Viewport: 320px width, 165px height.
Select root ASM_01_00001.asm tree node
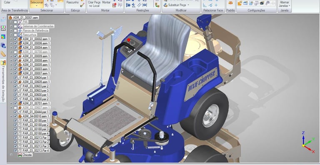point(23,17)
